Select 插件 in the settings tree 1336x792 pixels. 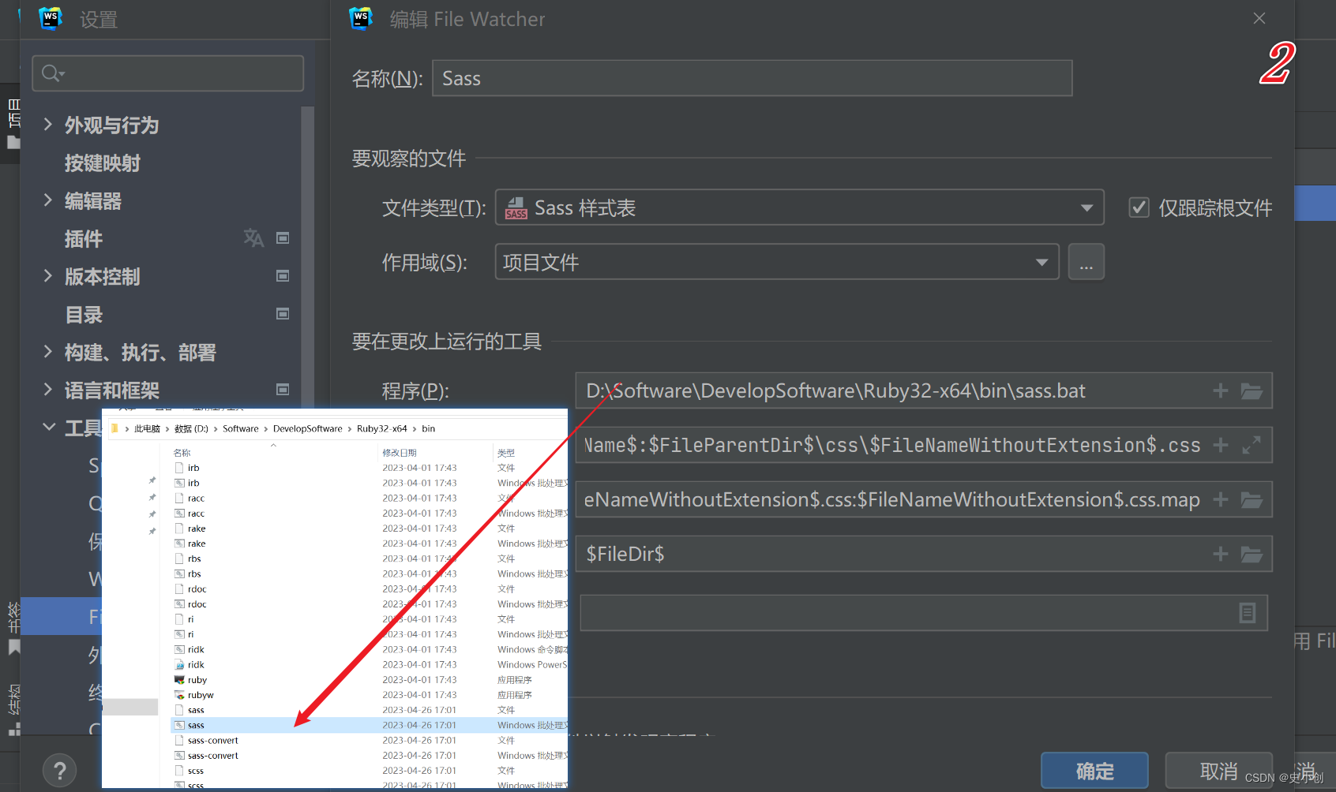tap(84, 238)
